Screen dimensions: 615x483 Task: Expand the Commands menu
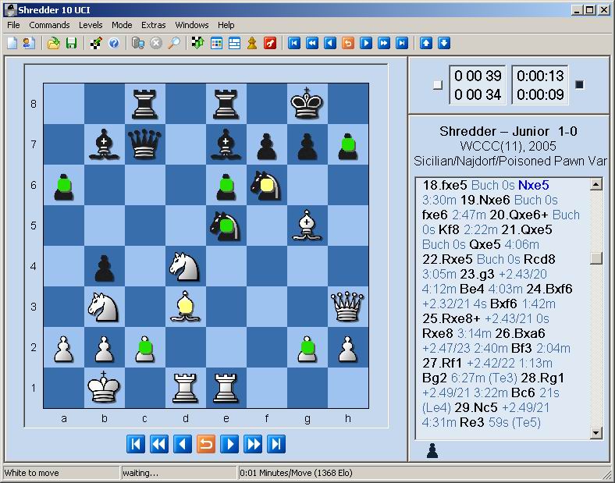(x=49, y=25)
